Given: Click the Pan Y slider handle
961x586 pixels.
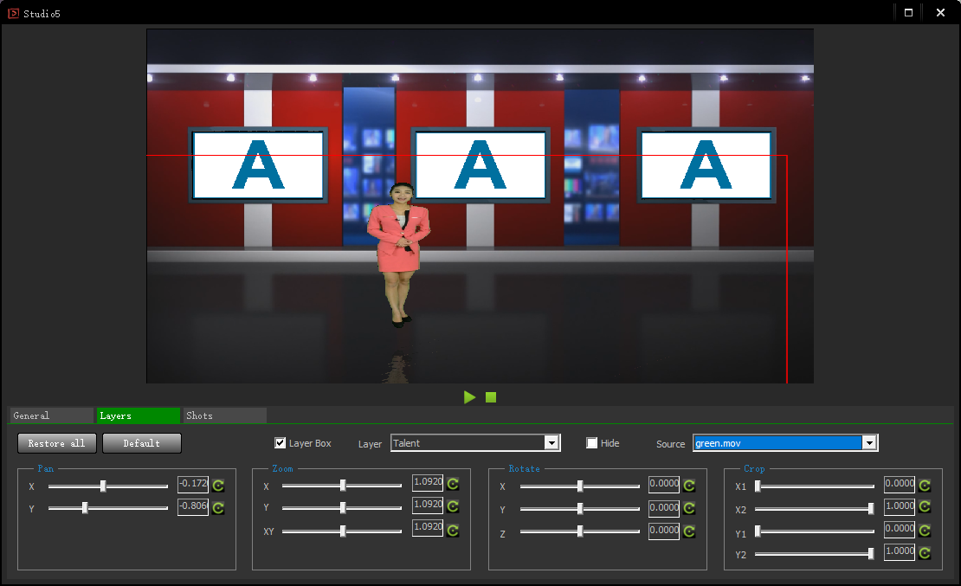Looking at the screenshot, I should coord(85,507).
